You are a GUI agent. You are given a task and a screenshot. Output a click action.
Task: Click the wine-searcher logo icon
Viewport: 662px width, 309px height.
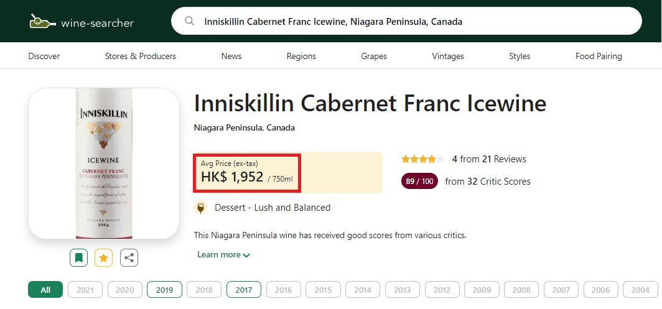[42, 22]
